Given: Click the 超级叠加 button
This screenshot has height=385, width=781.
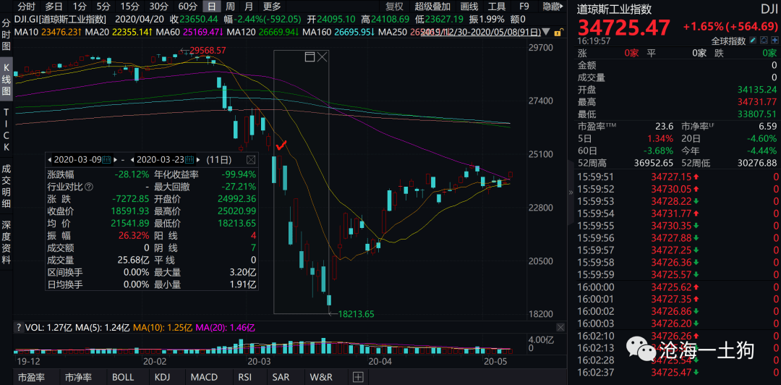Looking at the screenshot, I should tap(432, 7).
